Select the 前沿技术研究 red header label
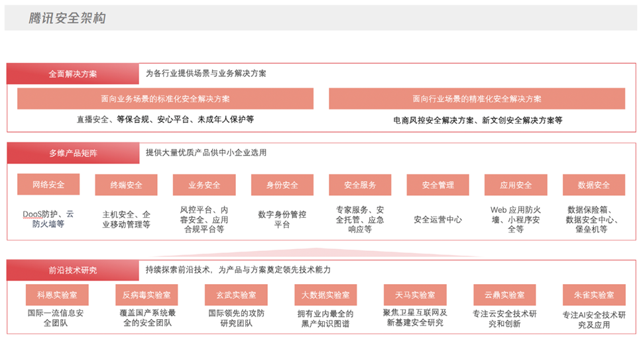Viewport: 641px width, 341px height. pyautogui.click(x=73, y=270)
